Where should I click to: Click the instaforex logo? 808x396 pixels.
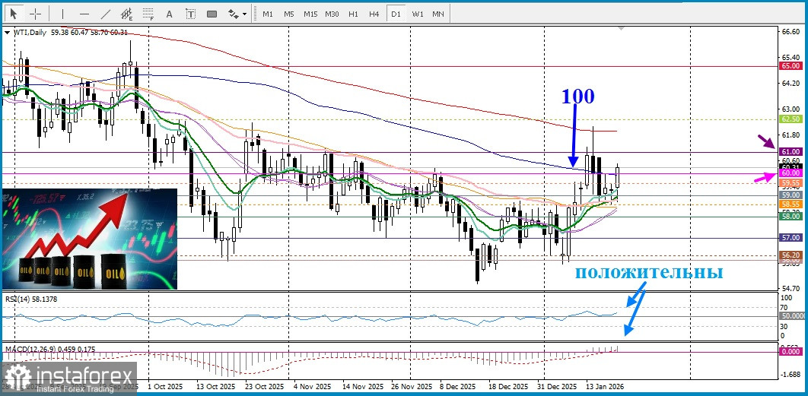pyautogui.click(x=70, y=379)
